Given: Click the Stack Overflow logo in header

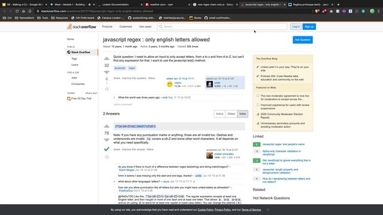Looking at the screenshot, I should pos(81,26).
